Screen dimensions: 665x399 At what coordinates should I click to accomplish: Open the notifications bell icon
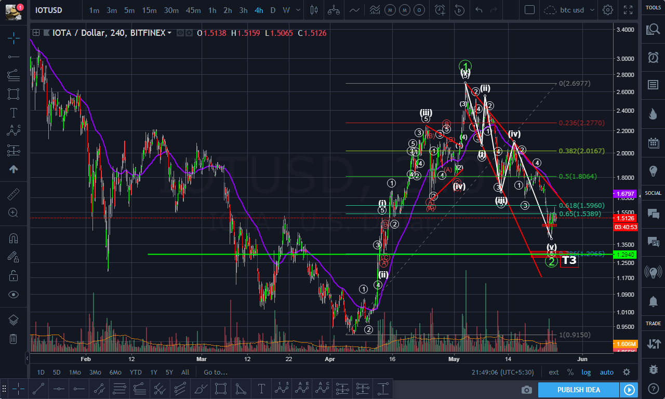(653, 300)
